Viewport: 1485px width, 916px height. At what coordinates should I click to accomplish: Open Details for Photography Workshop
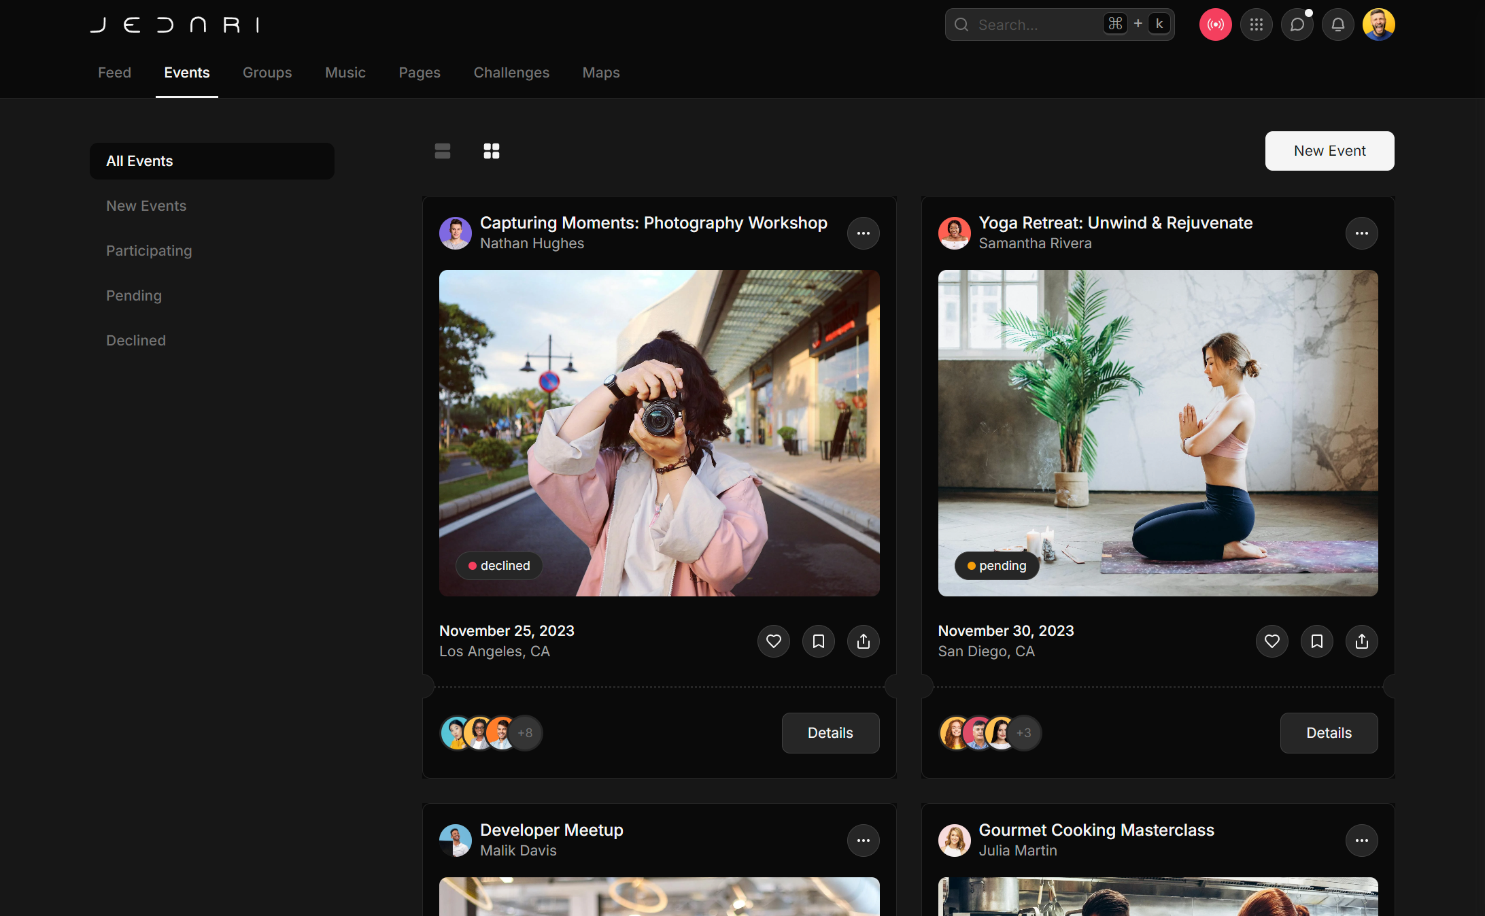click(x=830, y=733)
